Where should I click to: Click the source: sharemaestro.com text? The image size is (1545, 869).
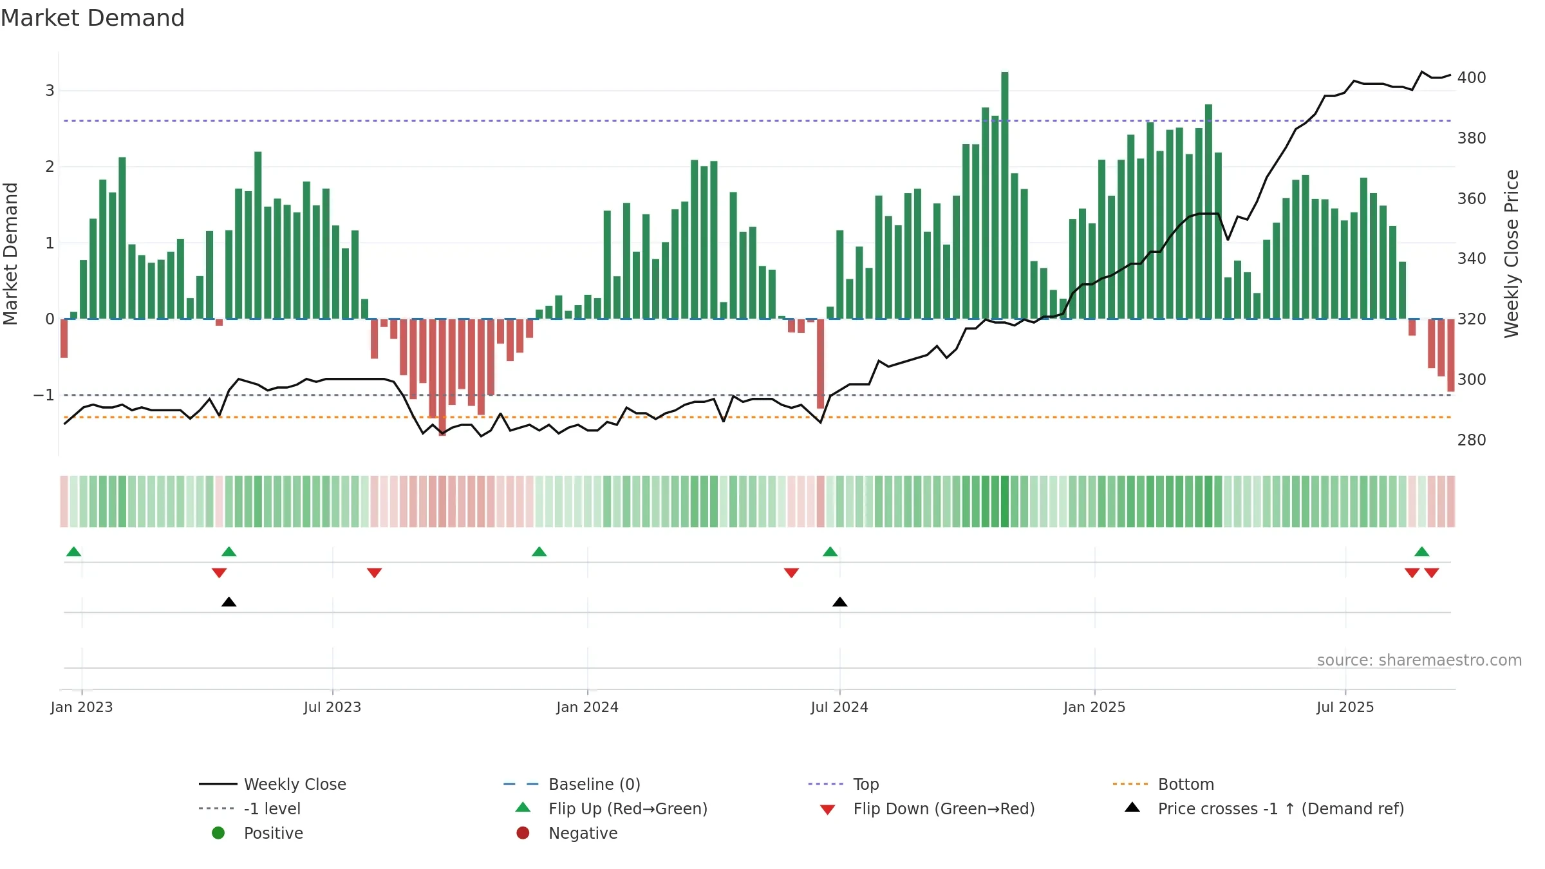tap(1419, 660)
